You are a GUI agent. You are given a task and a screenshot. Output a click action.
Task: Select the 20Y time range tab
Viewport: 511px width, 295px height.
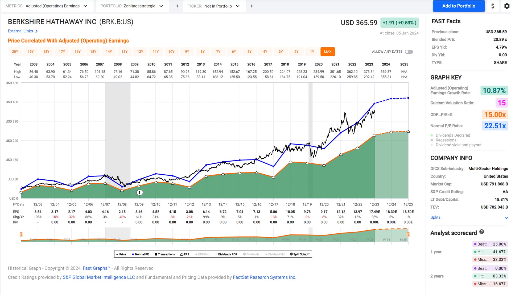coord(15,52)
